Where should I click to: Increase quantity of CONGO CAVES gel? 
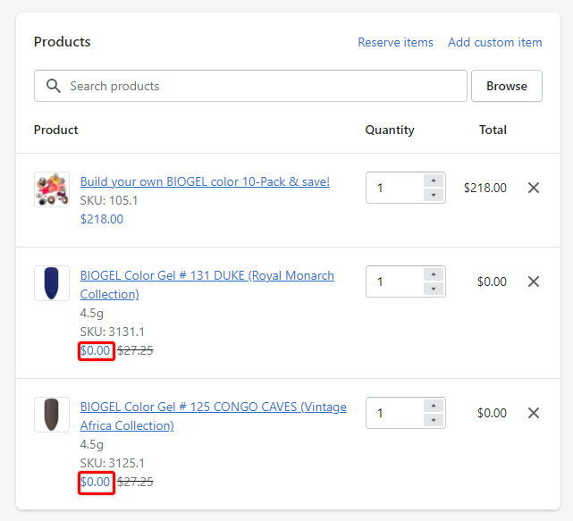(434, 406)
